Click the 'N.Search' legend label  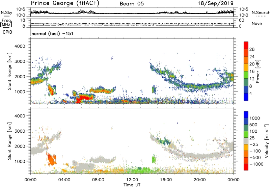coord(261,12)
